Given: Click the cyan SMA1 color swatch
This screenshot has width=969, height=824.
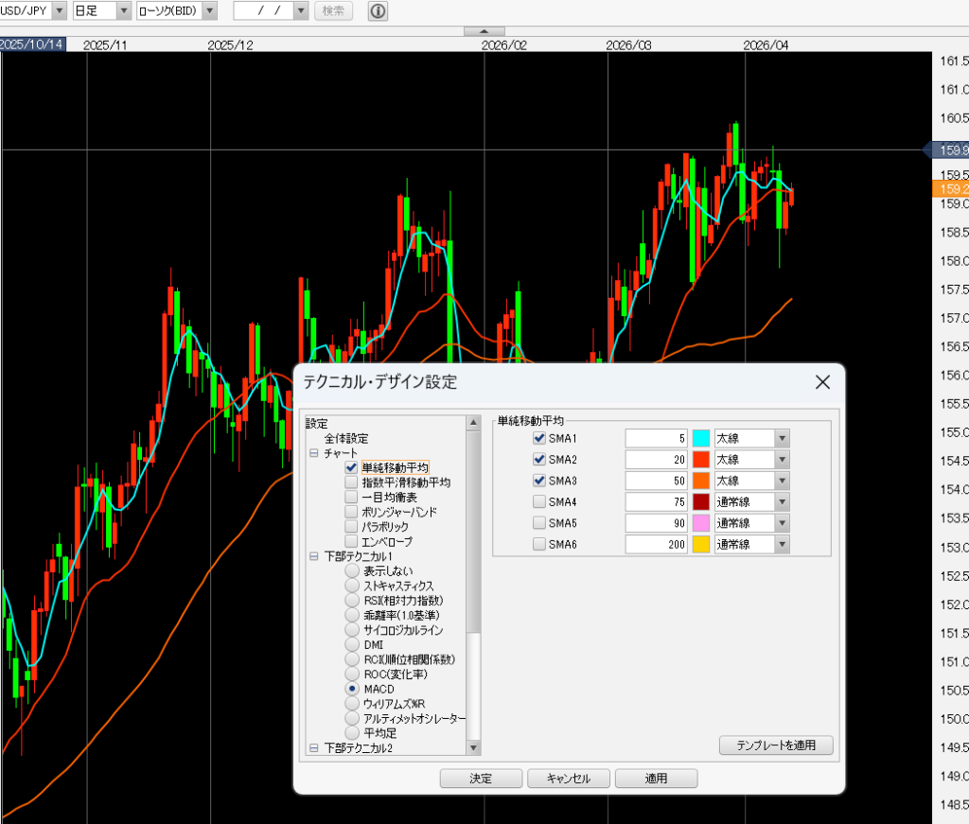Looking at the screenshot, I should [701, 439].
